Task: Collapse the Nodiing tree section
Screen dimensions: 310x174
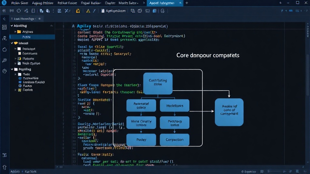Action: (x=12, y=26)
